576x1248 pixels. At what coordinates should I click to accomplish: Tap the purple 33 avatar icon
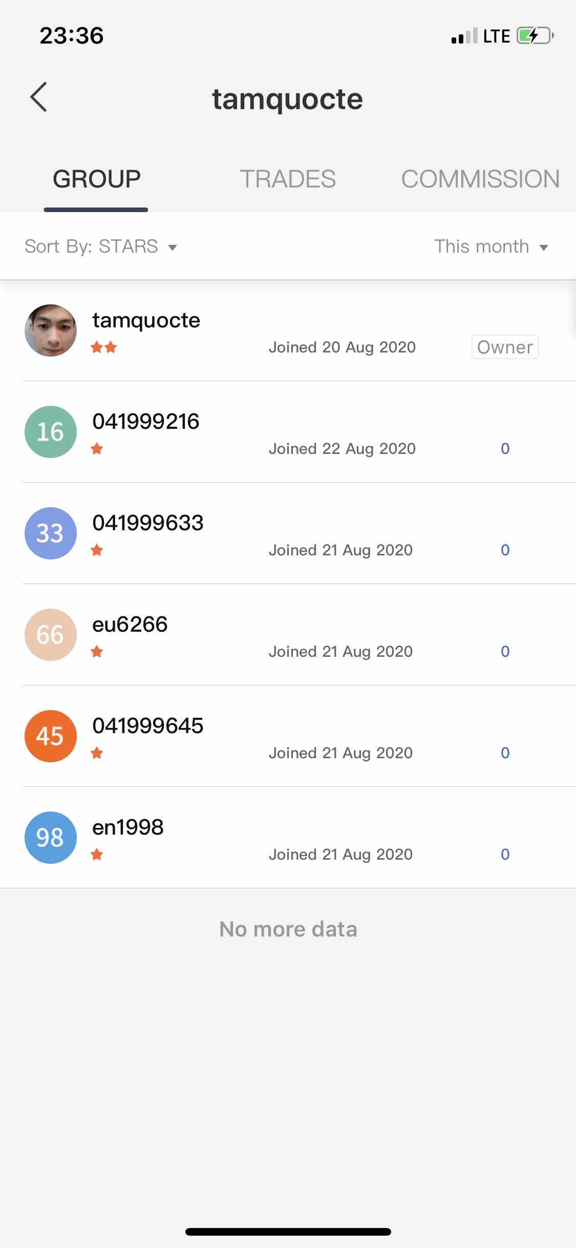(x=51, y=533)
